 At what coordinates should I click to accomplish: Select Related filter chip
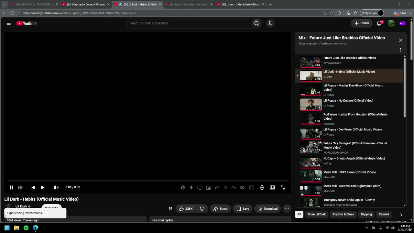(x=384, y=214)
